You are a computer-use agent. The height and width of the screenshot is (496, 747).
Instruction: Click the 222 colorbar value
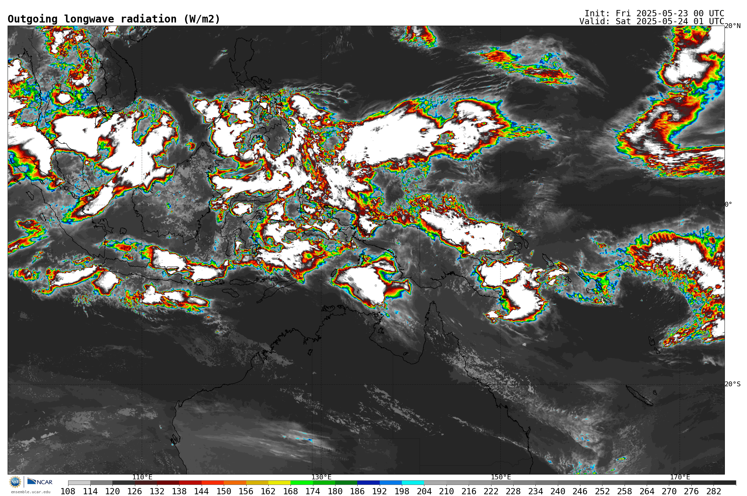pos(491,491)
